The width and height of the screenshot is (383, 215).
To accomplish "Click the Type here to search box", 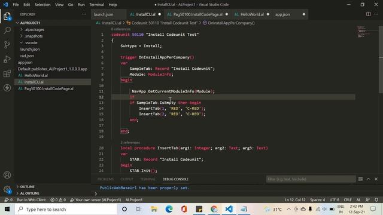I will click(66, 209).
